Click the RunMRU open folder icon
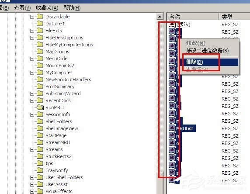The width and height of the screenshot is (250, 194). [40, 107]
